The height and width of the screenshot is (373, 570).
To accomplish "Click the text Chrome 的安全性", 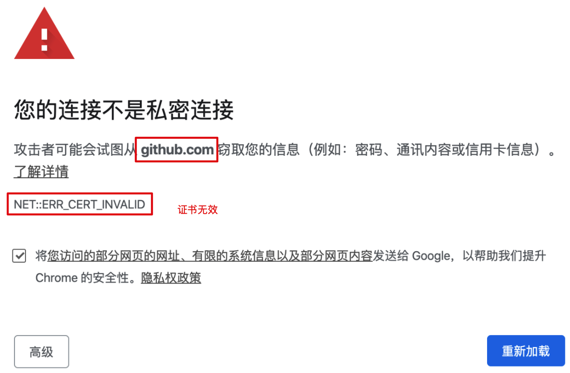I will (x=82, y=278).
